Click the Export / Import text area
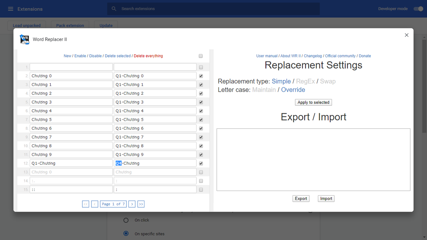The image size is (427, 240). [x=313, y=160]
